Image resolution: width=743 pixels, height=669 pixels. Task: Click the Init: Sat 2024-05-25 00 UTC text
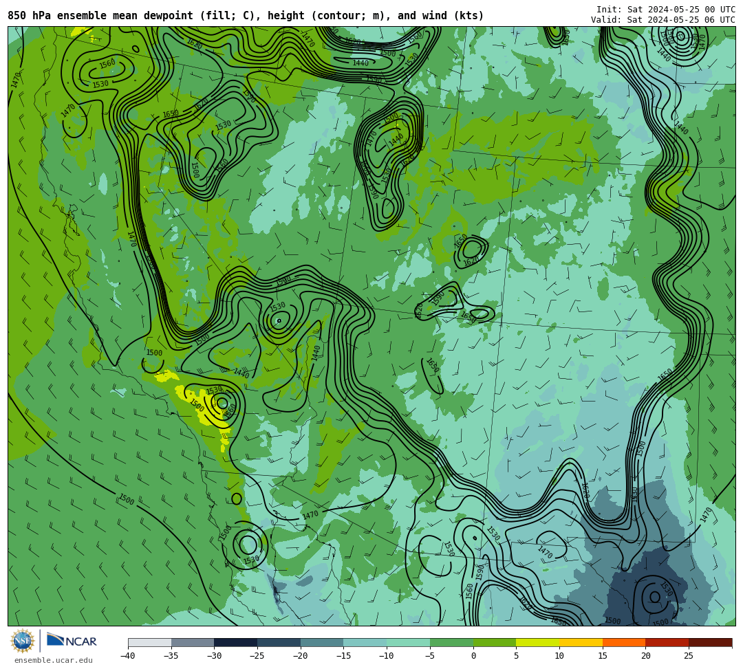point(666,10)
